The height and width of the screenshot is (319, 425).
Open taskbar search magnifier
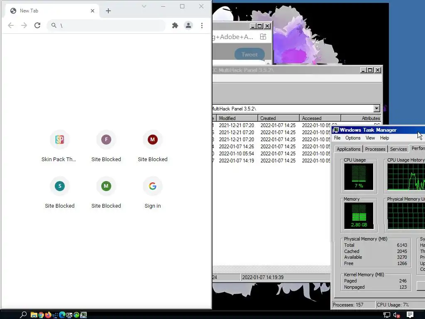coord(23,315)
